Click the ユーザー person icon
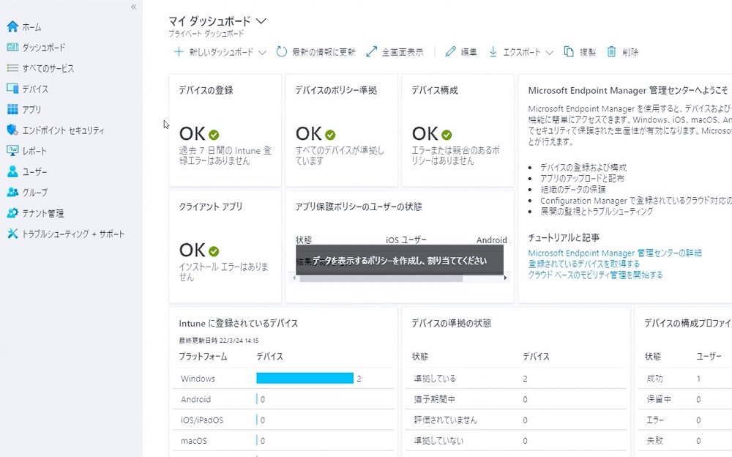Viewport: 732px width, 457px height. (12, 171)
